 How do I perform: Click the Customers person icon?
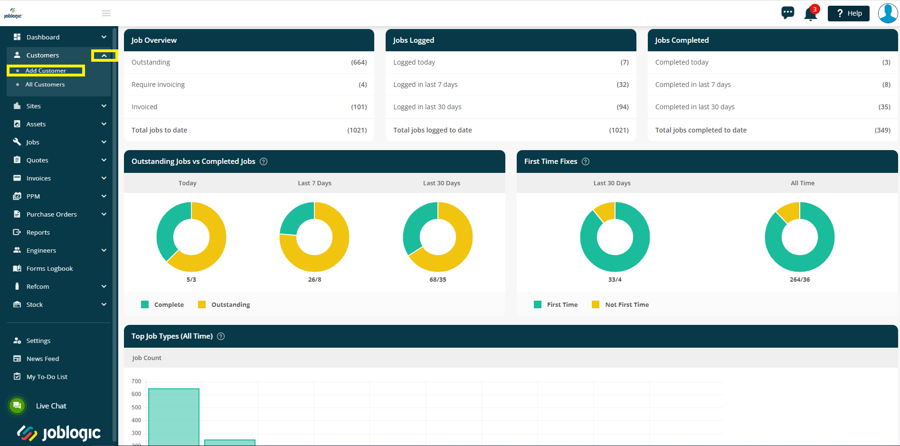pyautogui.click(x=17, y=55)
